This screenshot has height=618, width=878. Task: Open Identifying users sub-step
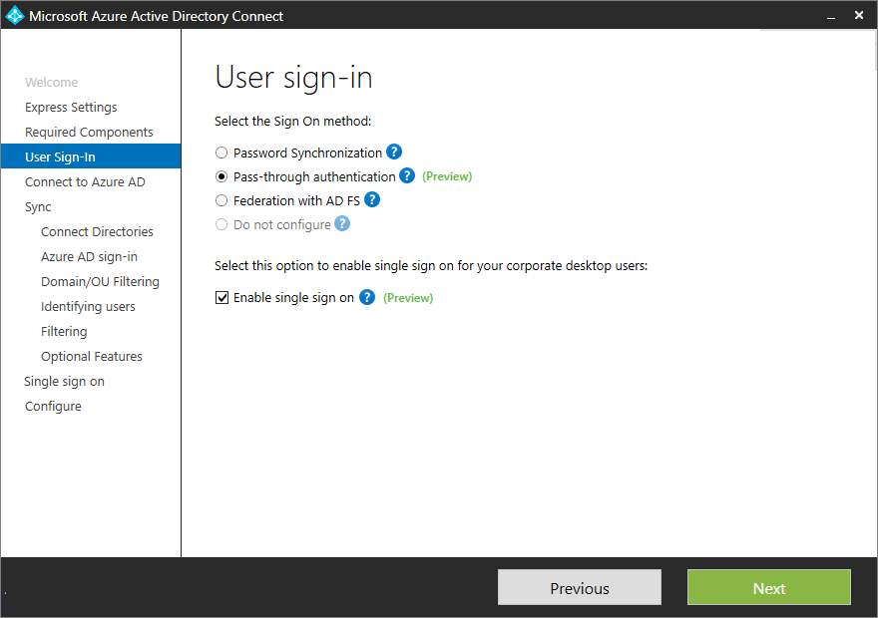coord(88,306)
